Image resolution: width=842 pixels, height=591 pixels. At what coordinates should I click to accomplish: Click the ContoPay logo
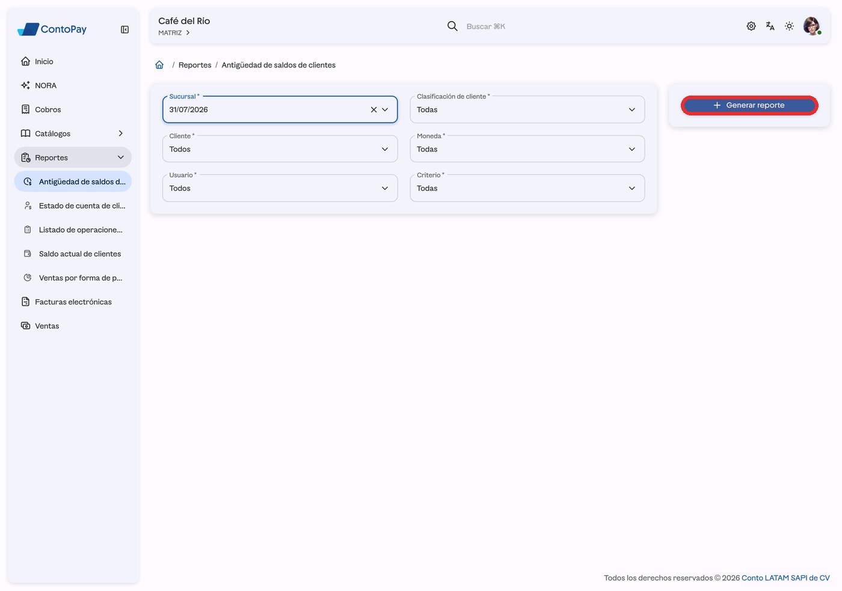(52, 29)
